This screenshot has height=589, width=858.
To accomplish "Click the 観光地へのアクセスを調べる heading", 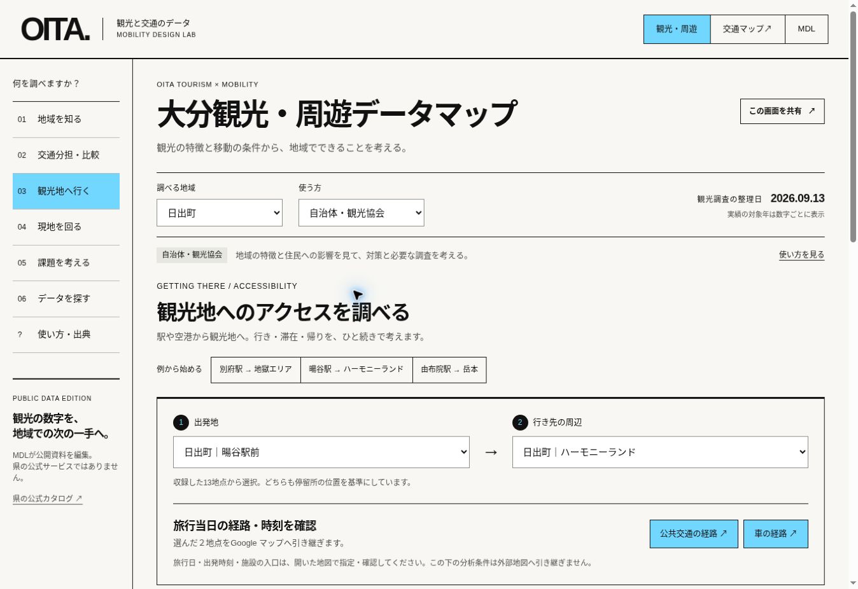I will pos(283,312).
